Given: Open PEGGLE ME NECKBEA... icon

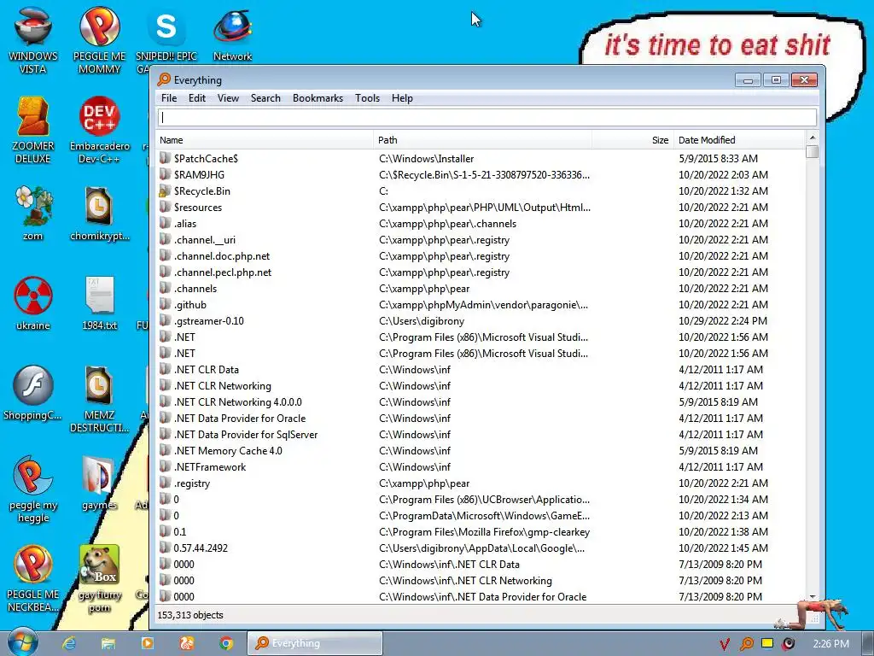Looking at the screenshot, I should point(33,578).
